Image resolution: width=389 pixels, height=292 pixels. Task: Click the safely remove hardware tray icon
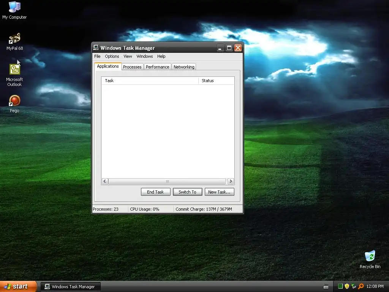354,286
